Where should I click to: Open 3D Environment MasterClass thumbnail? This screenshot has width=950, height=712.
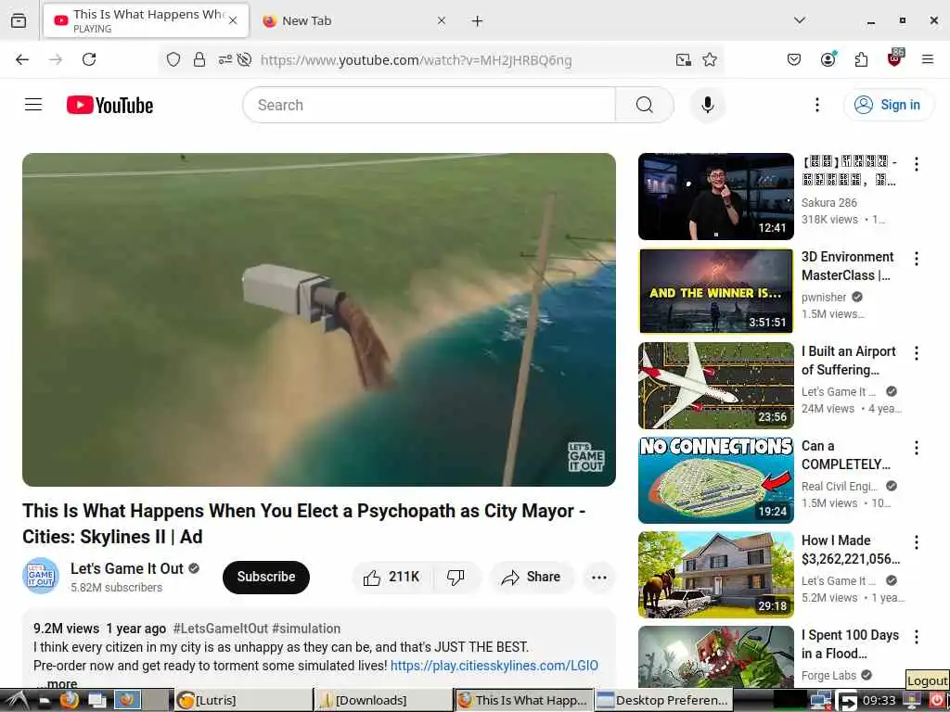pyautogui.click(x=715, y=290)
